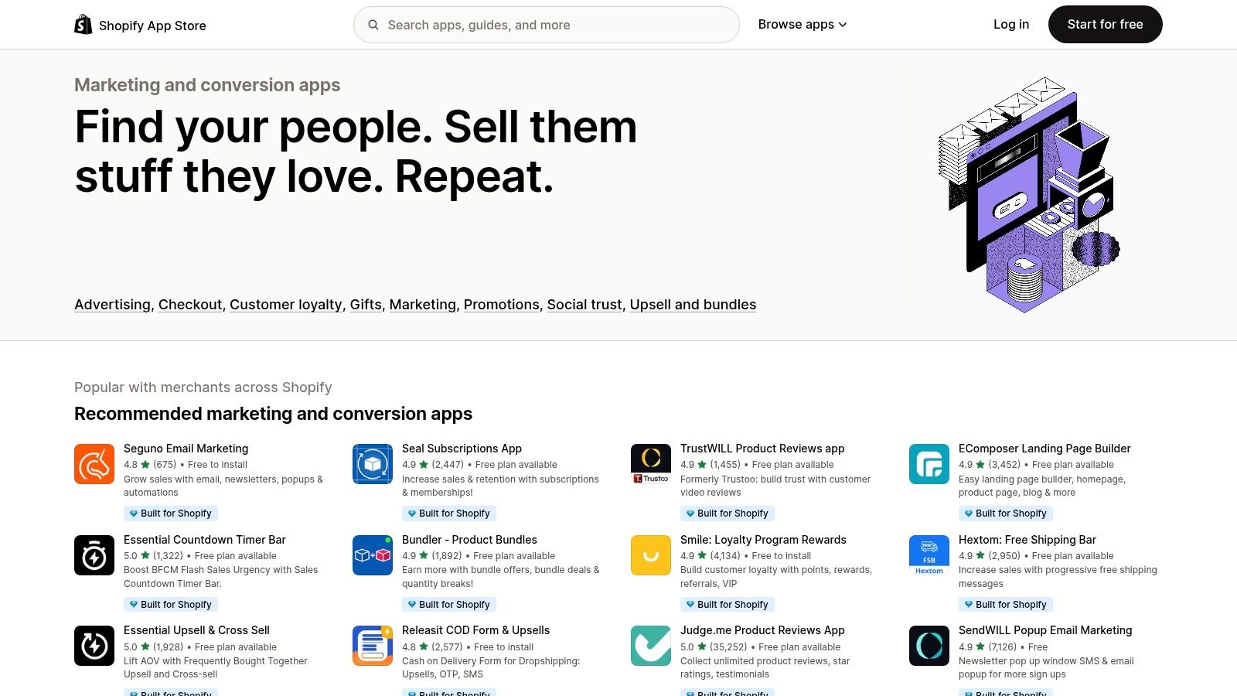
Task: Select the Social trust category
Action: pyautogui.click(x=584, y=305)
